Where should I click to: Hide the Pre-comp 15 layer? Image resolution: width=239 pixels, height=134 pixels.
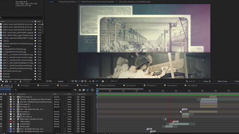click(1, 97)
